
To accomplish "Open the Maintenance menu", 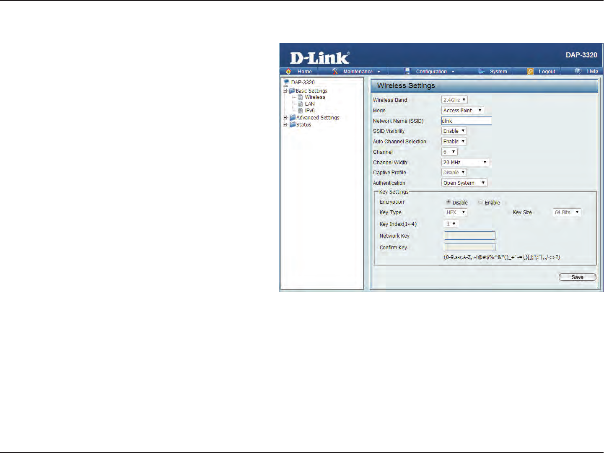I will 358,72.
